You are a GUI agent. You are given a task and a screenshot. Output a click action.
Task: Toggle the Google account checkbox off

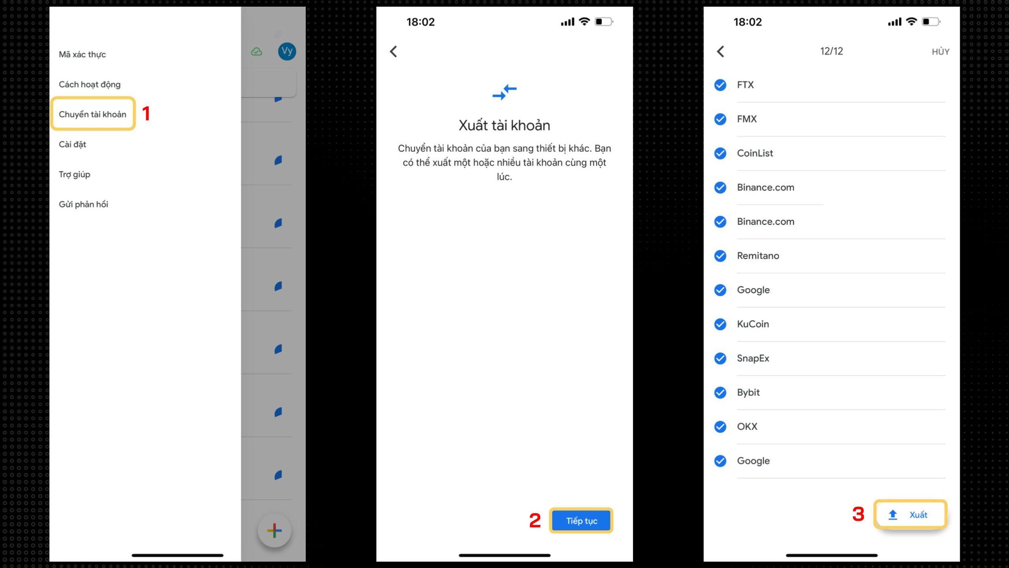click(721, 290)
